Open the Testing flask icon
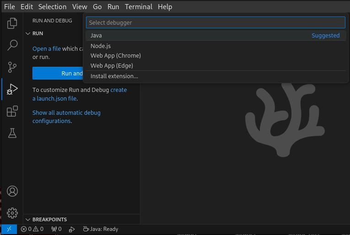The height and width of the screenshot is (235, 350). pyautogui.click(x=12, y=133)
